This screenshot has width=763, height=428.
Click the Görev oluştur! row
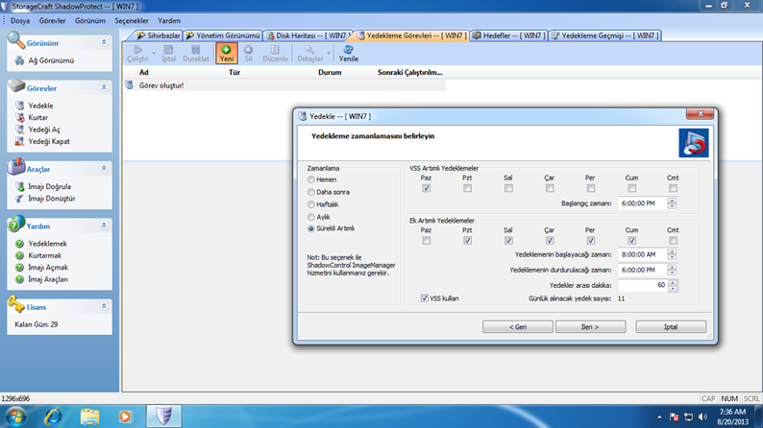click(x=284, y=85)
